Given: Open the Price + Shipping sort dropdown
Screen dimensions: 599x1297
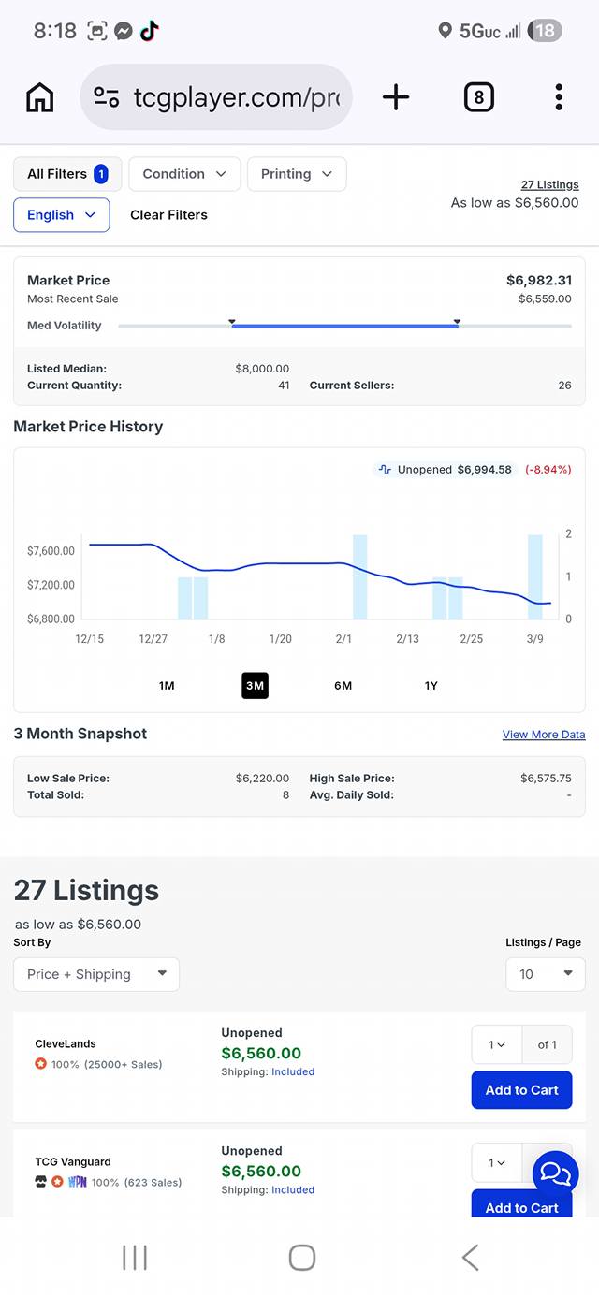Looking at the screenshot, I should (x=96, y=974).
